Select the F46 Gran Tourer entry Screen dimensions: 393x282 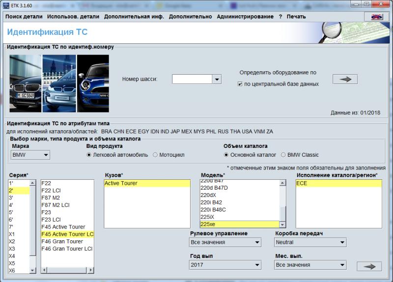[67, 241]
